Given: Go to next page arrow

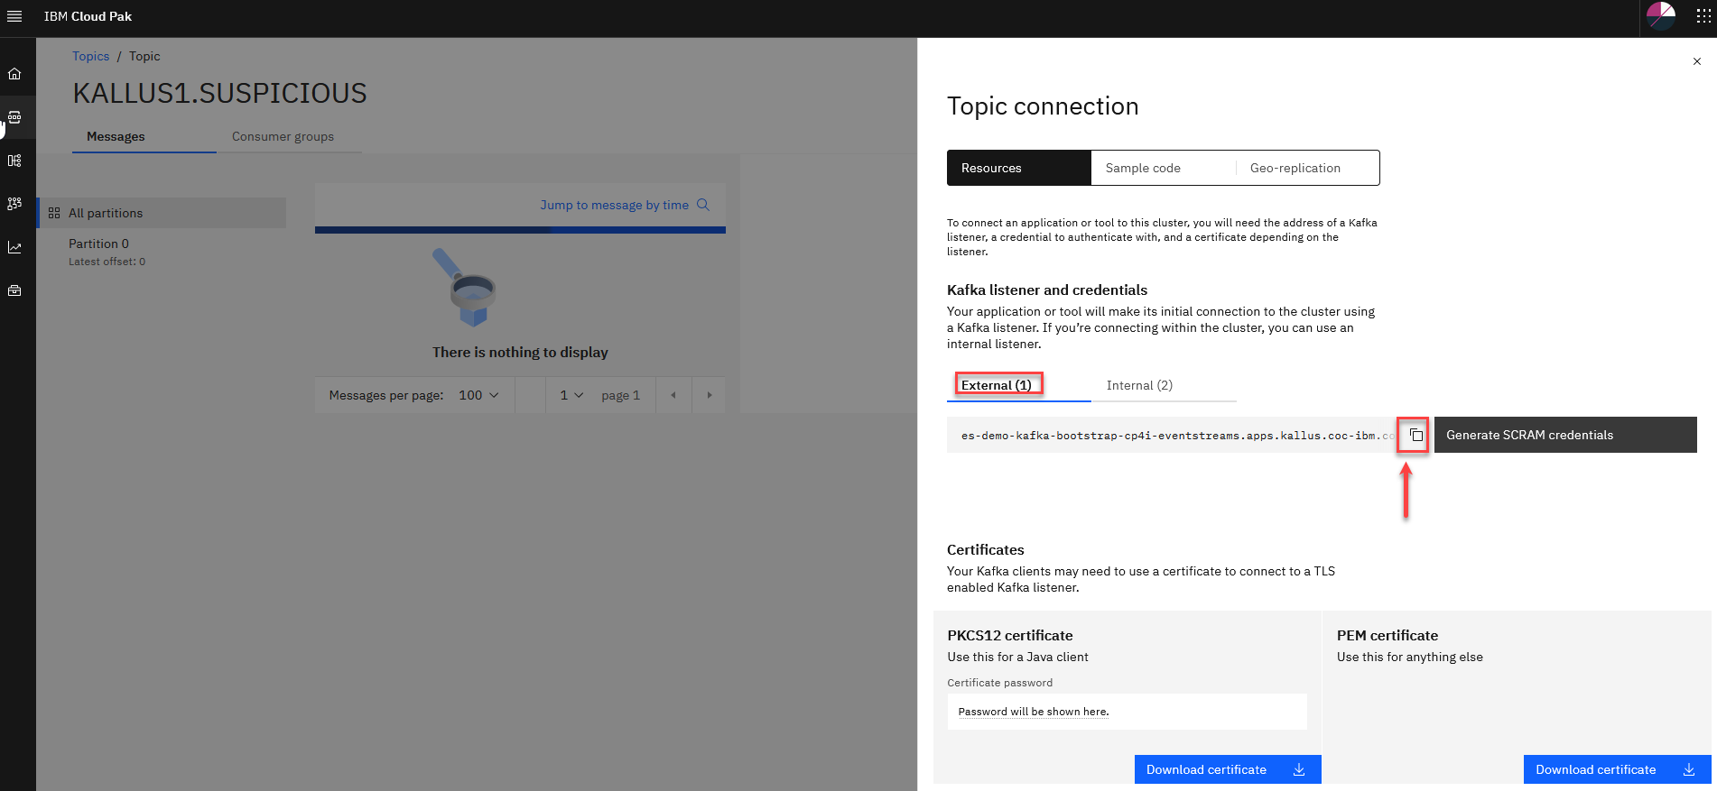Looking at the screenshot, I should click(x=709, y=395).
